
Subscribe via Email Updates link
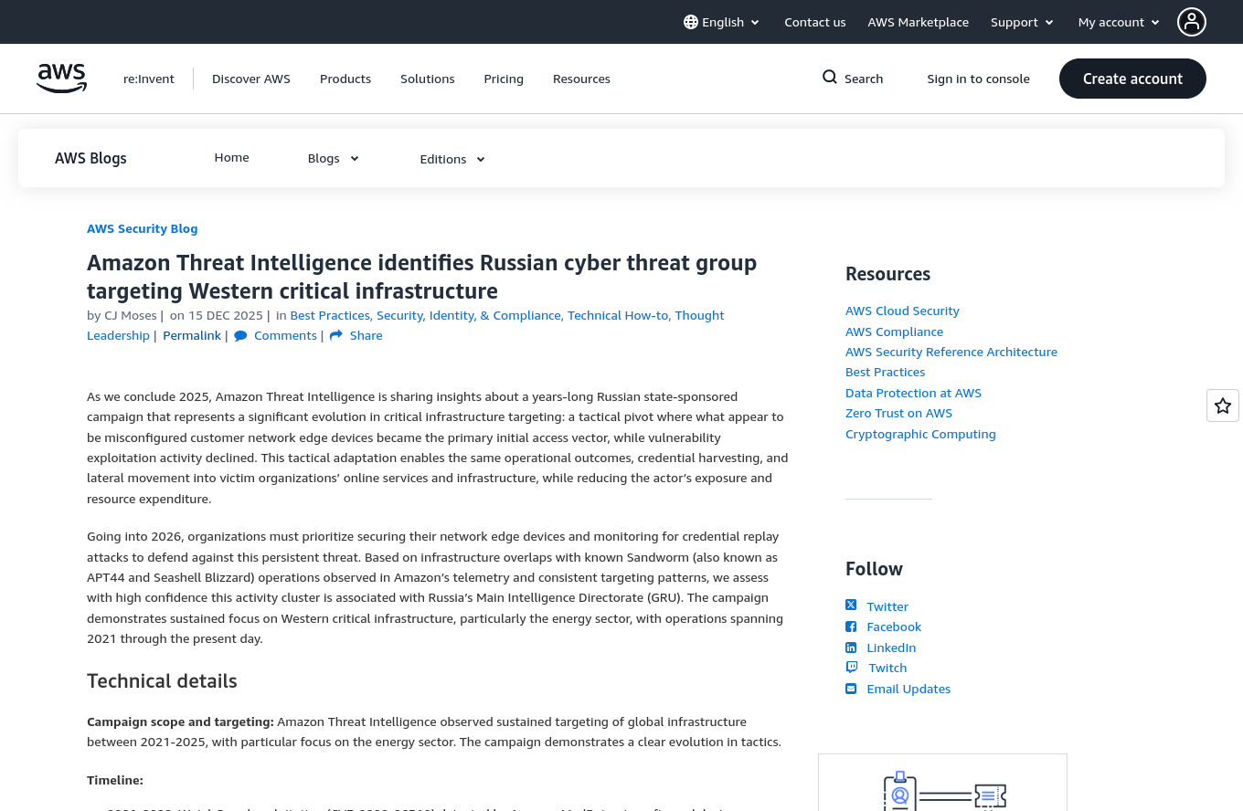[908, 689]
